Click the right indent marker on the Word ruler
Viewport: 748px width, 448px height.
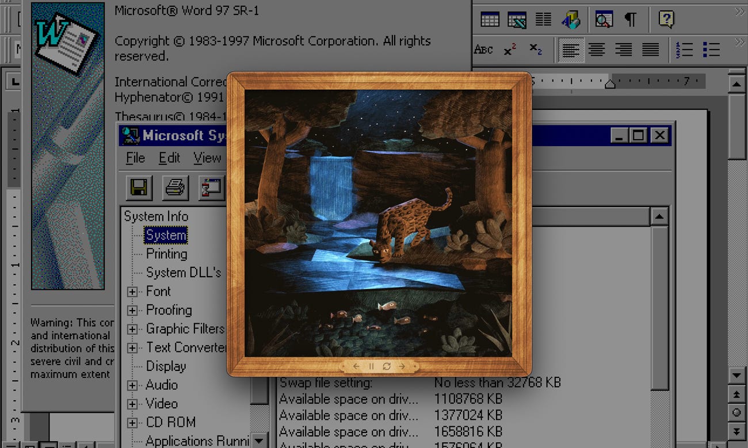pyautogui.click(x=610, y=84)
